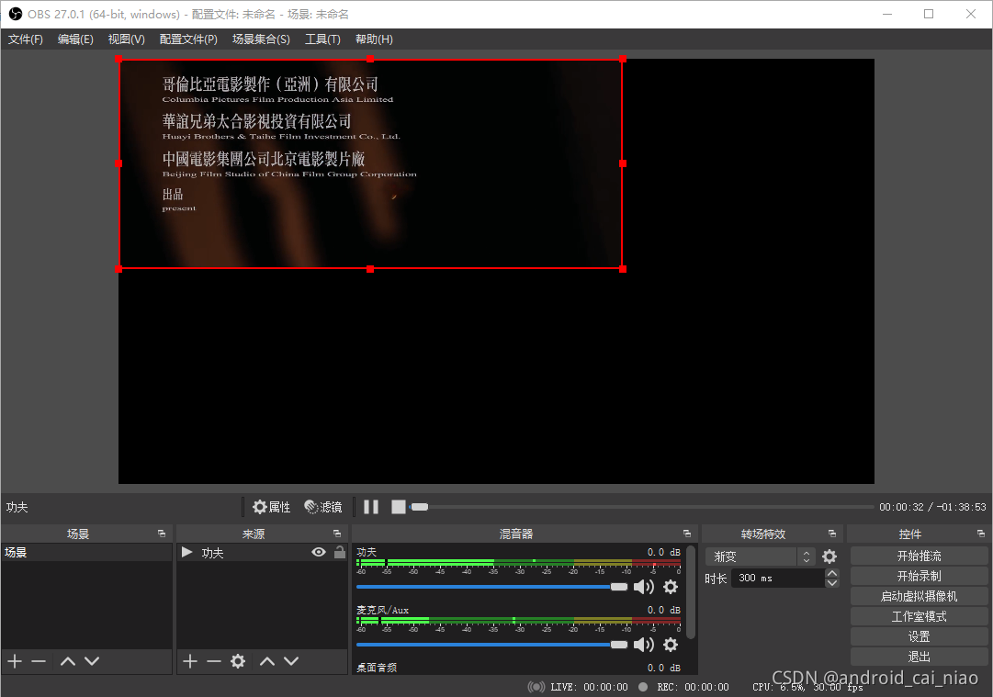
Task: Toggle visibility of 功夫 source
Action: 319,553
